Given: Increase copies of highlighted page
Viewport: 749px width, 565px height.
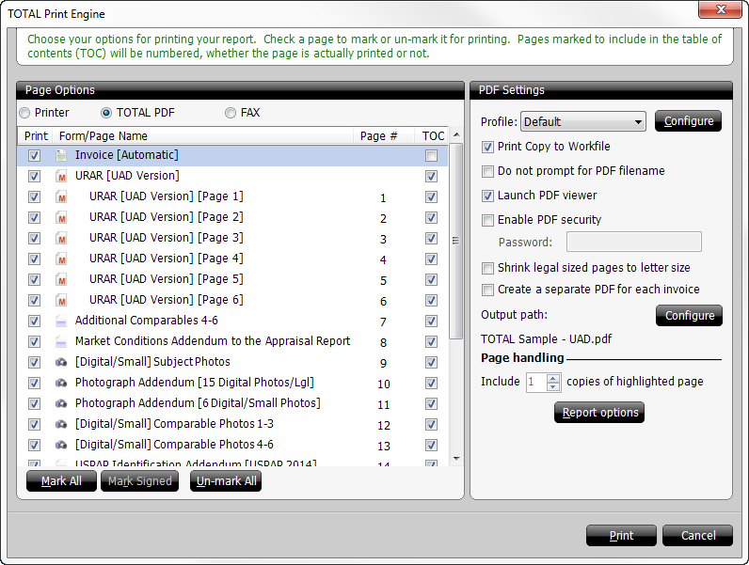Looking at the screenshot, I should coord(553,378).
